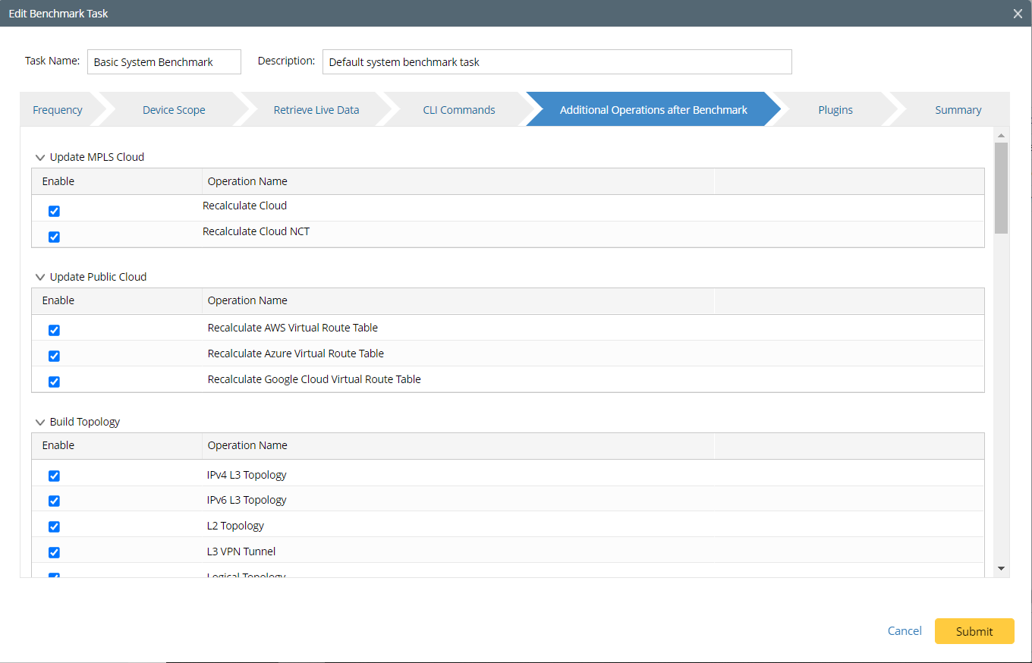The height and width of the screenshot is (663, 1032).
Task: Cancel editing the benchmark task
Action: 904,630
